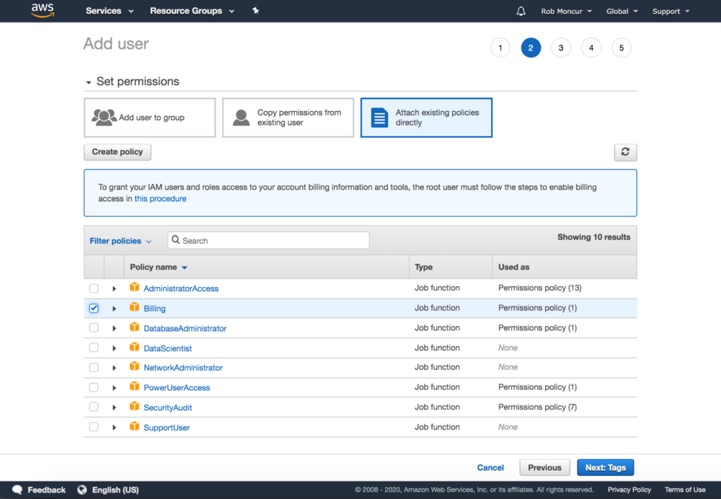Viewport: 721px width, 499px height.
Task: Click the Next: Tags button
Action: pos(605,467)
